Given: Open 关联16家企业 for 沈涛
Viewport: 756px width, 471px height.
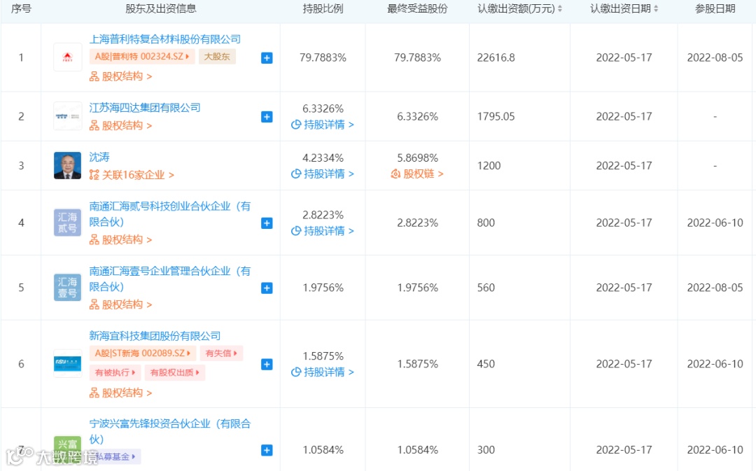Looking at the screenshot, I should point(132,175).
